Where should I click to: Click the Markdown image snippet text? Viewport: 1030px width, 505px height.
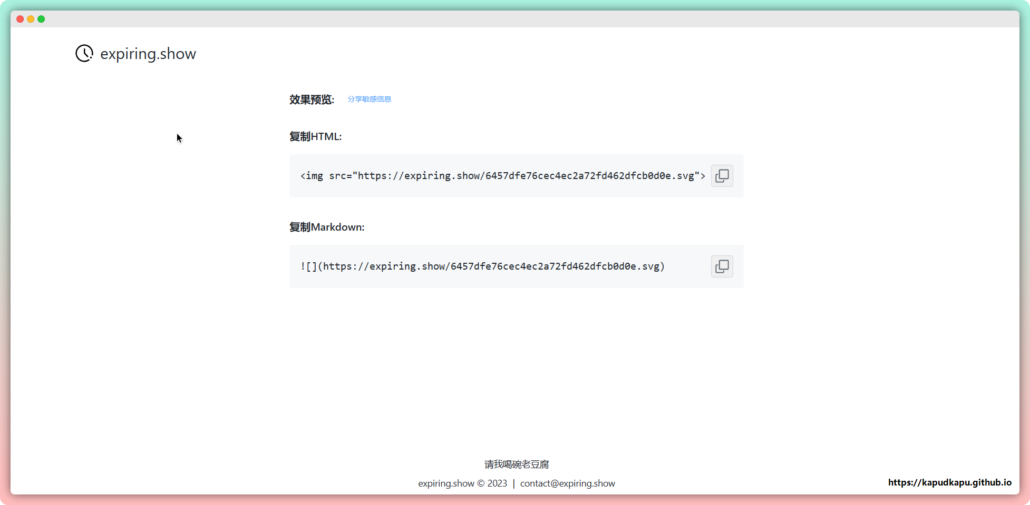(x=482, y=266)
